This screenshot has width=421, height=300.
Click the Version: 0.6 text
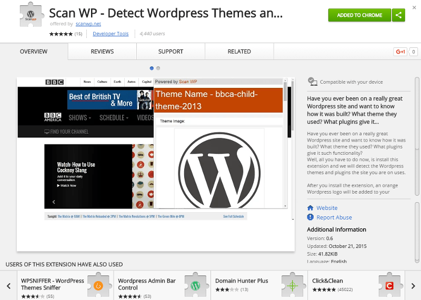coord(320,238)
